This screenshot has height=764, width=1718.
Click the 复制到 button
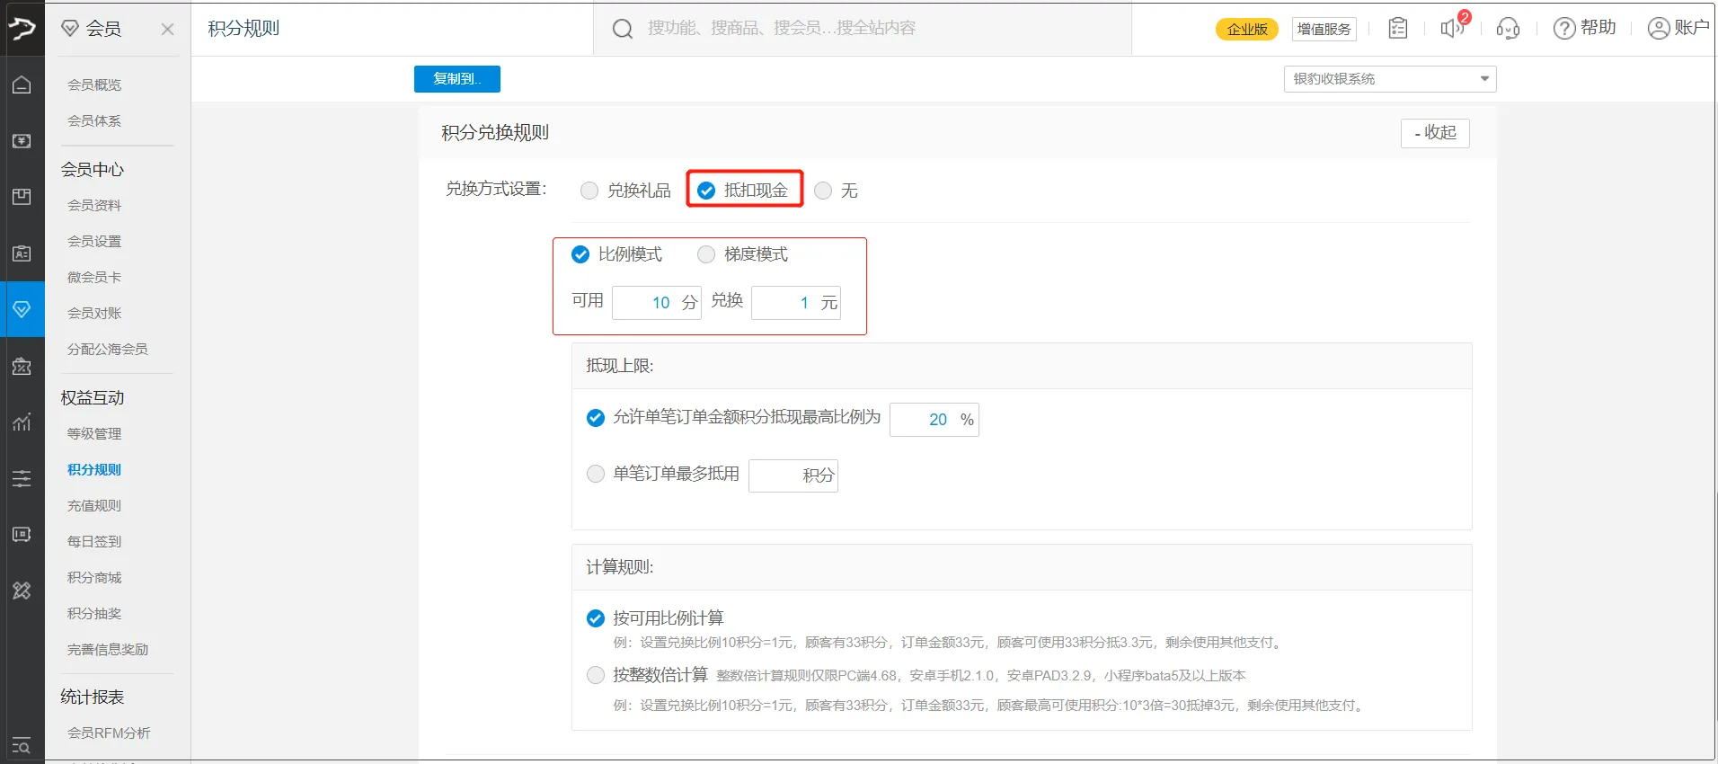pyautogui.click(x=456, y=79)
